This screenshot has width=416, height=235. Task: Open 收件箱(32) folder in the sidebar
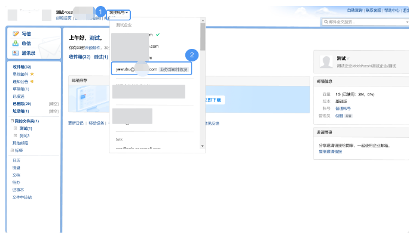click(x=22, y=67)
